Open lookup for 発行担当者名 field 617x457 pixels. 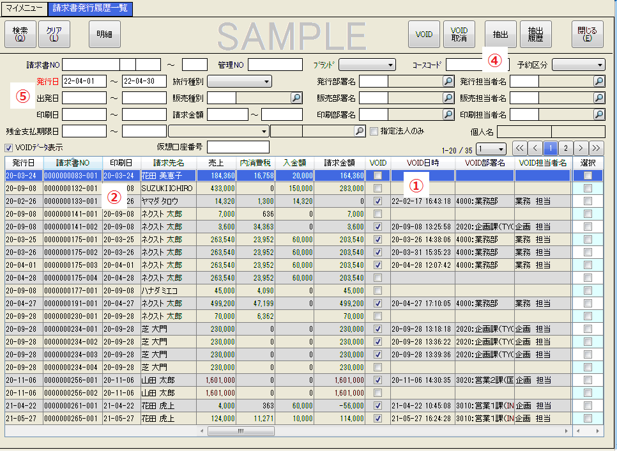coord(599,81)
